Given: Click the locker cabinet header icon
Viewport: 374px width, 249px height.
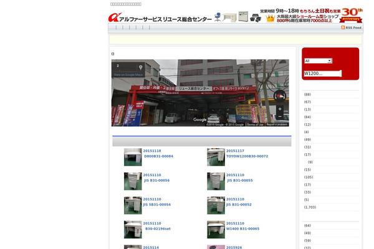Looking at the screenshot, I should [243, 16].
